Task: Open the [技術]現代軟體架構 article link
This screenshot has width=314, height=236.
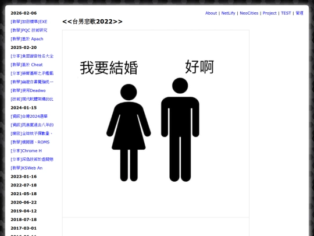Action: [x=32, y=99]
